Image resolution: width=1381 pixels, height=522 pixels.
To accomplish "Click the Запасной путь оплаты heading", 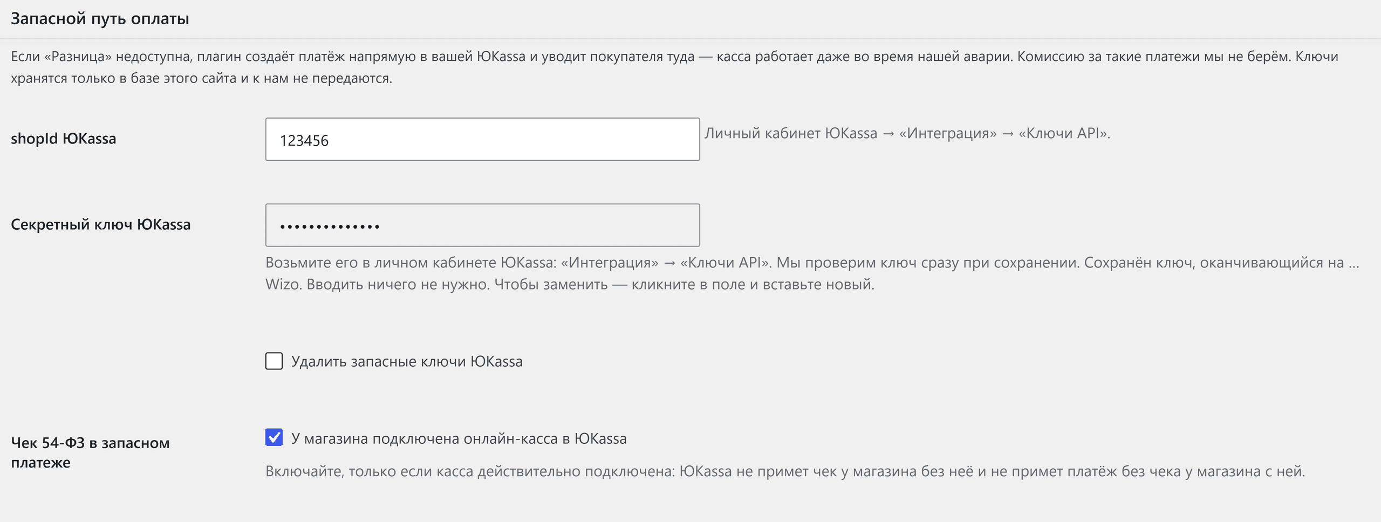I will 100,19.
